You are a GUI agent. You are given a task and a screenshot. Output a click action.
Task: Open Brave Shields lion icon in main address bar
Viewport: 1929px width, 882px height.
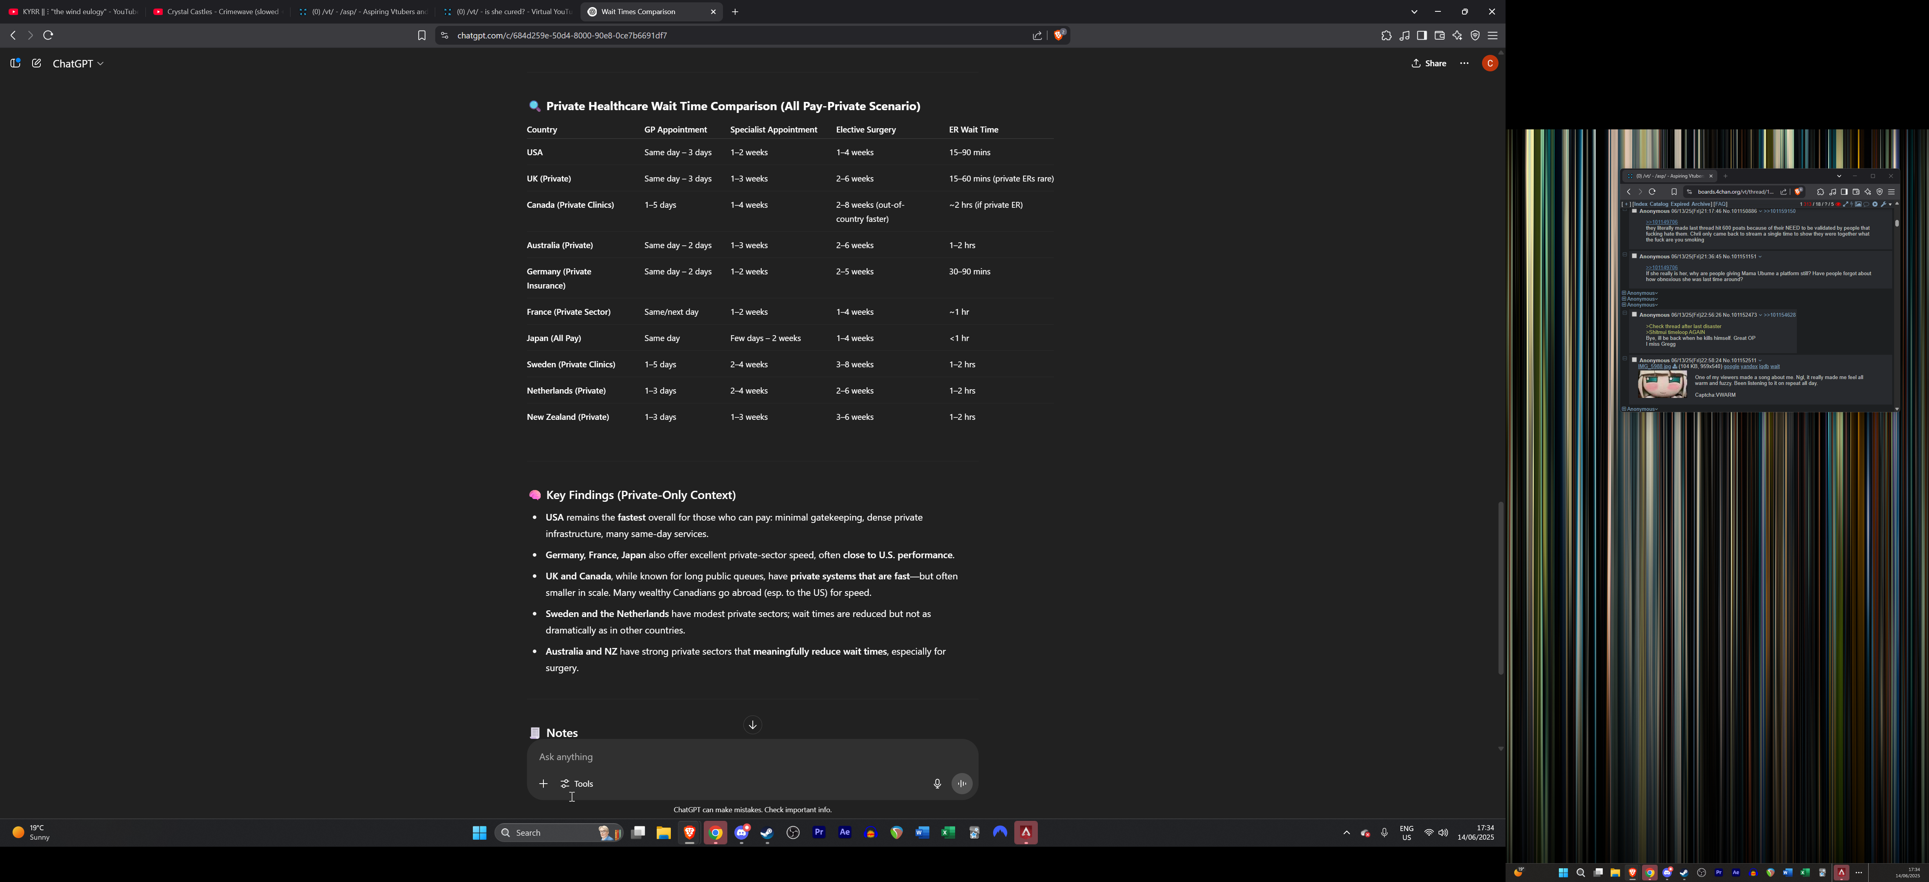click(x=1060, y=34)
